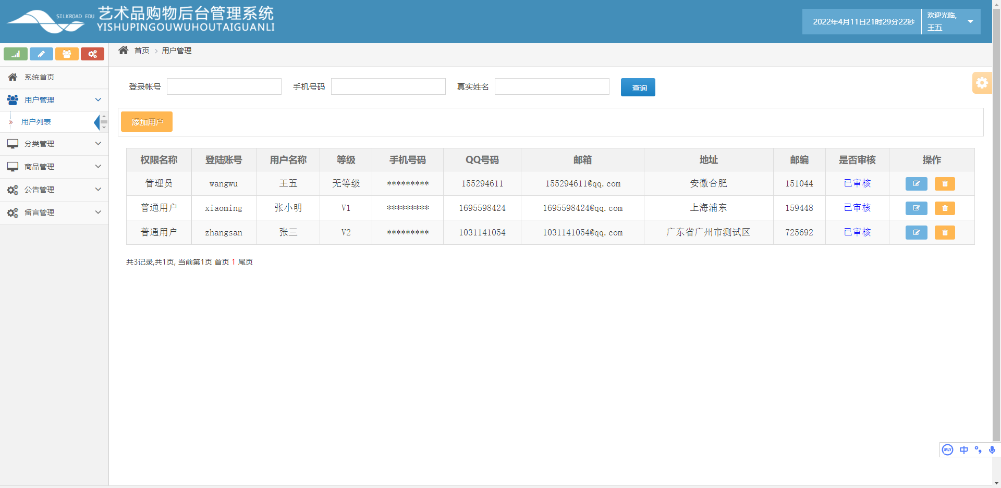Click the red gears shortcut icon

pyautogui.click(x=92, y=54)
